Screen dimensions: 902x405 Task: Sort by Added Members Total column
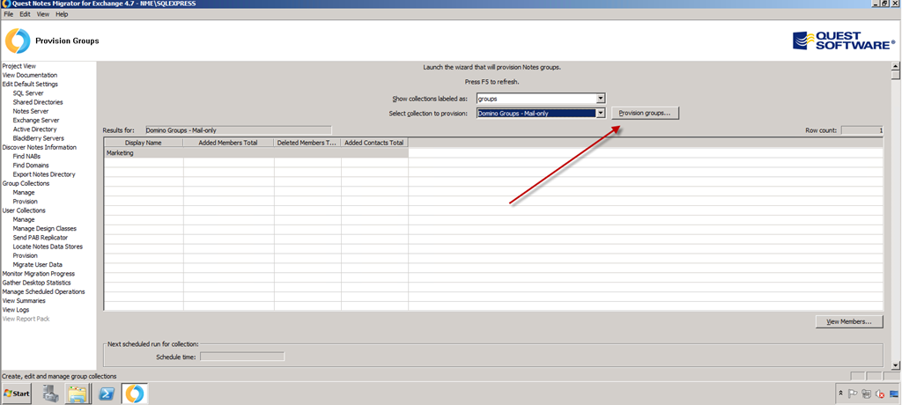[x=228, y=143]
